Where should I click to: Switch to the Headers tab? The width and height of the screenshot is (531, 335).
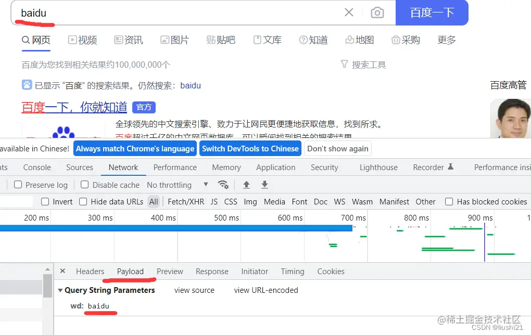click(x=90, y=271)
